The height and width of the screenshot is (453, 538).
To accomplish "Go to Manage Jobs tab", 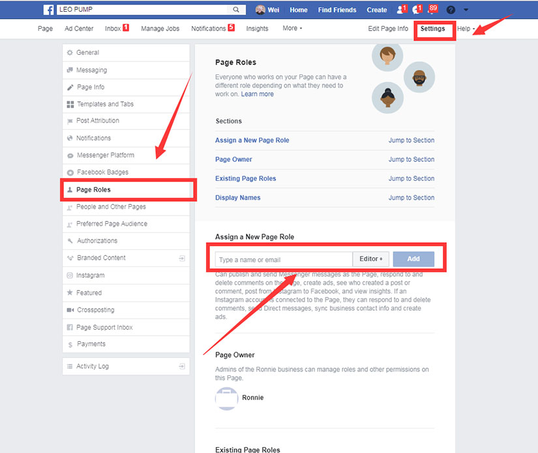I will (160, 29).
